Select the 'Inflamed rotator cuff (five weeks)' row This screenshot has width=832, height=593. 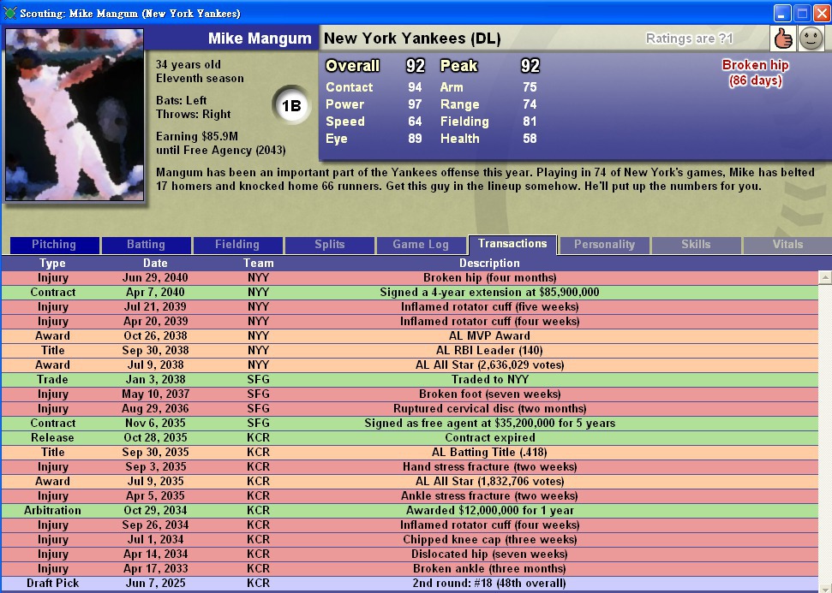tap(410, 307)
